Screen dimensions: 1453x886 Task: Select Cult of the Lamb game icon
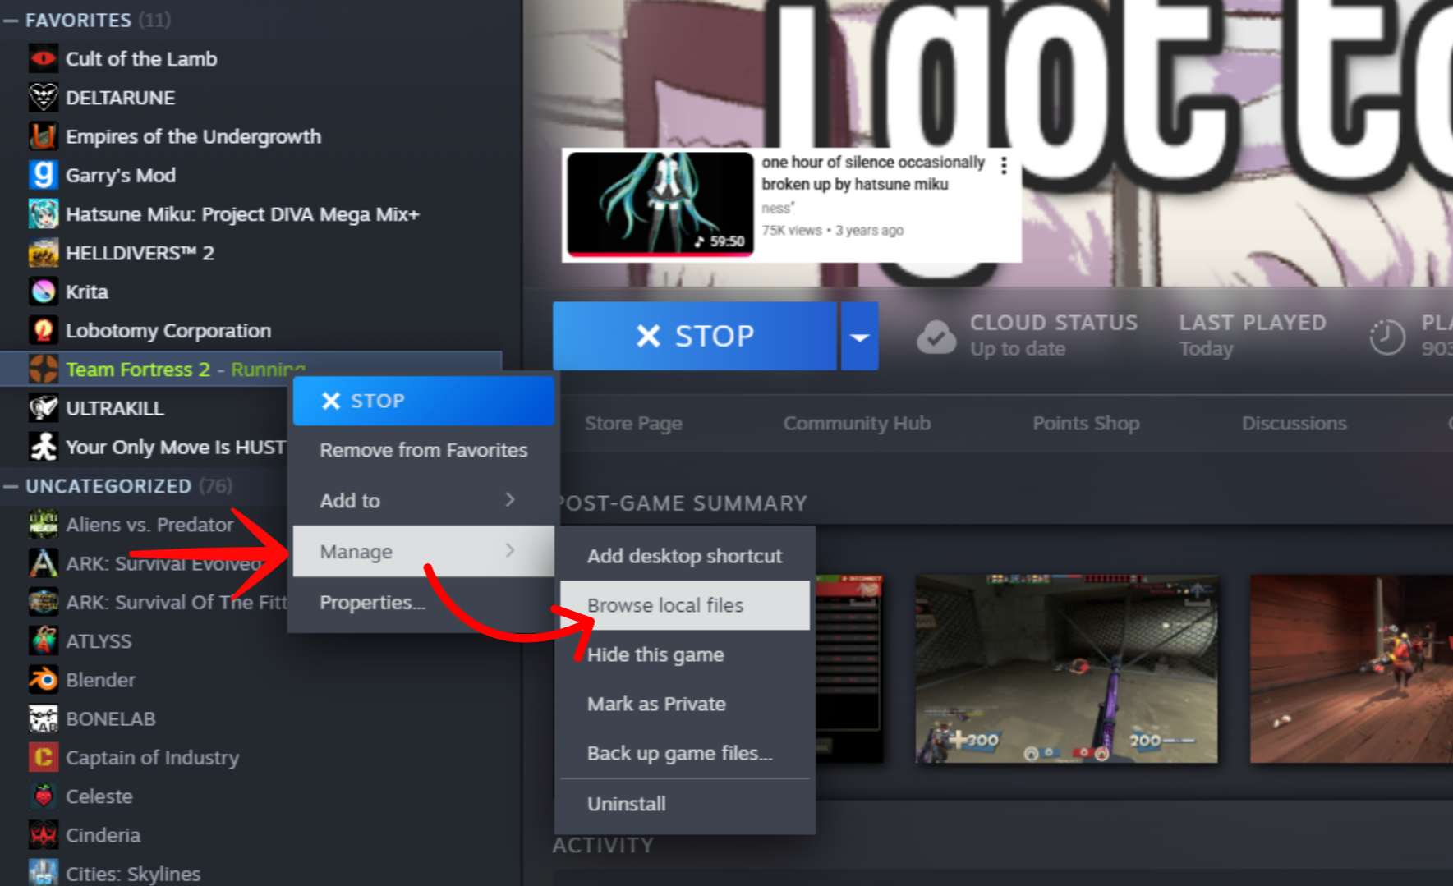click(44, 58)
